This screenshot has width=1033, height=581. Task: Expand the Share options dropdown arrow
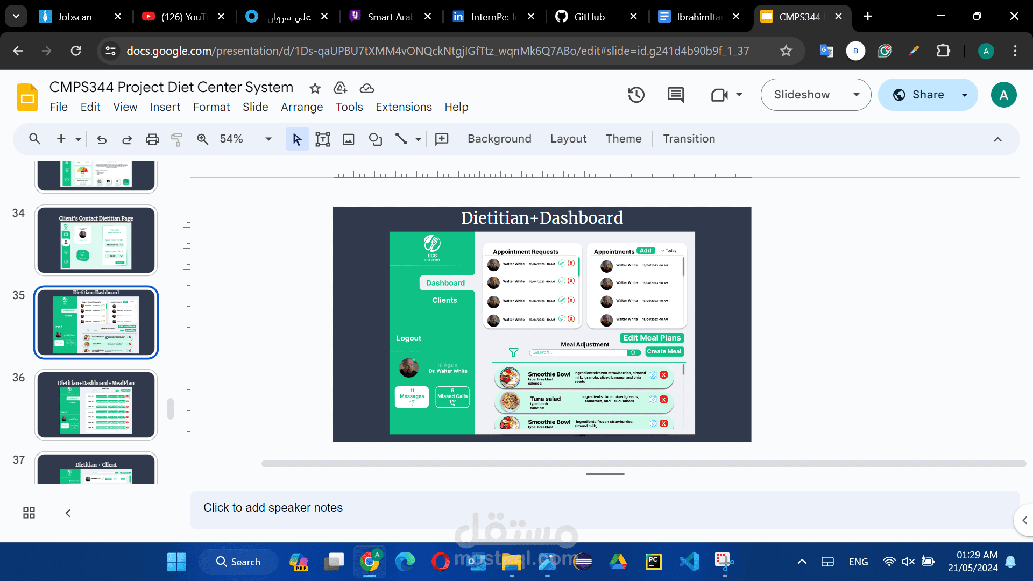point(965,95)
